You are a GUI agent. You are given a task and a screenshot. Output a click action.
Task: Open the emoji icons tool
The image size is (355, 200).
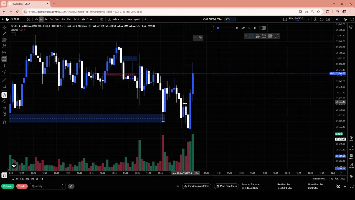pyautogui.click(x=4, y=72)
